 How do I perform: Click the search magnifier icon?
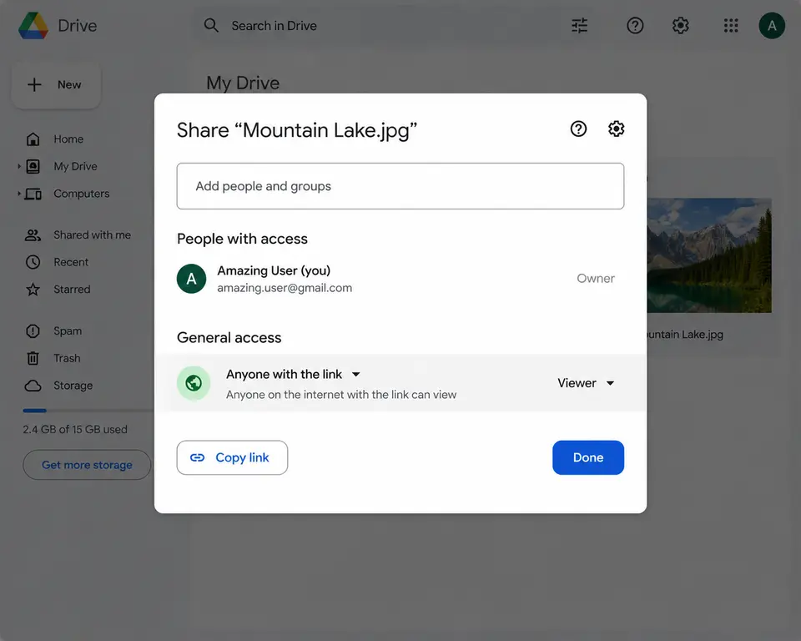coord(211,25)
